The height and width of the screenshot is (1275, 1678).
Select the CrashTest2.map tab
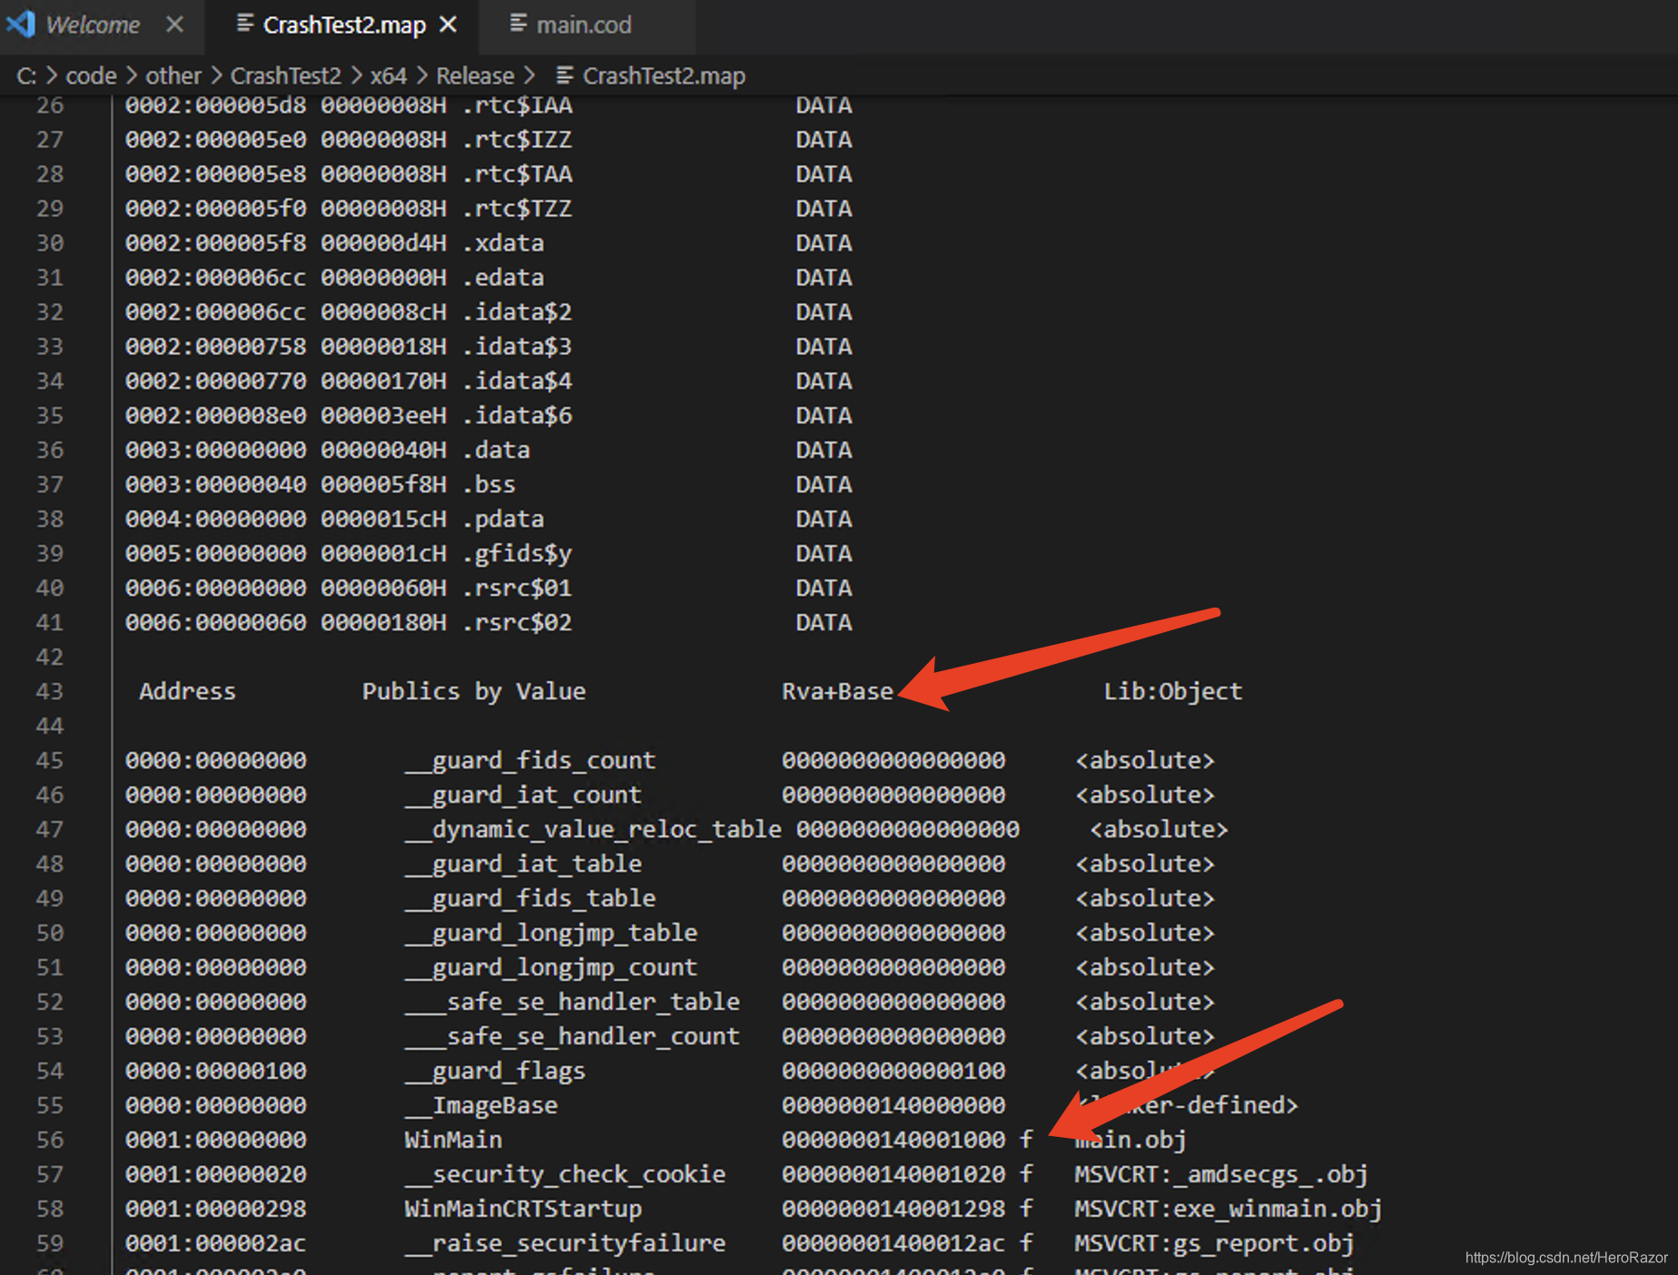tap(344, 25)
